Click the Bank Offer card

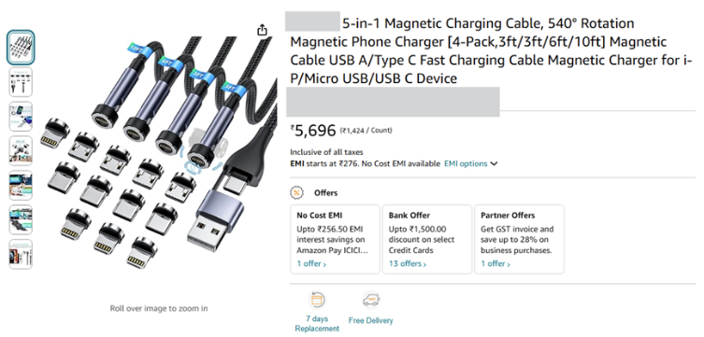(x=427, y=239)
